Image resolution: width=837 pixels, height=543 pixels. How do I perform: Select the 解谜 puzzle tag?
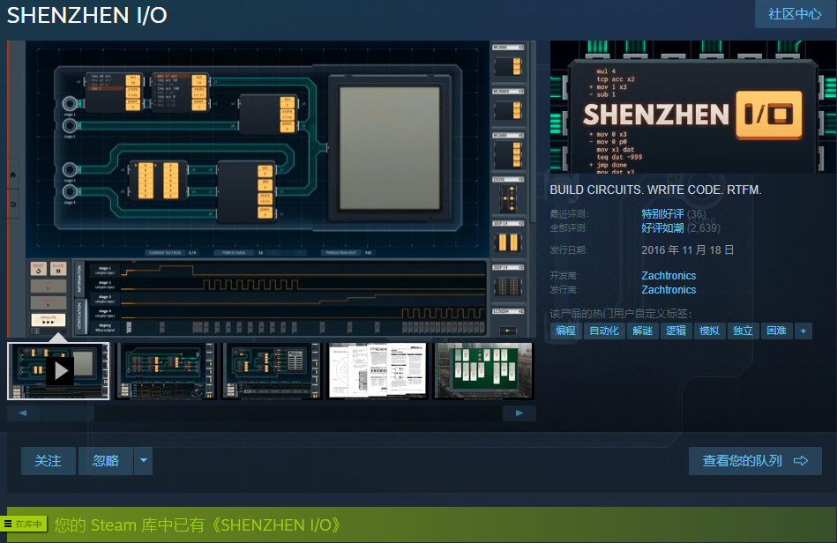(x=642, y=331)
